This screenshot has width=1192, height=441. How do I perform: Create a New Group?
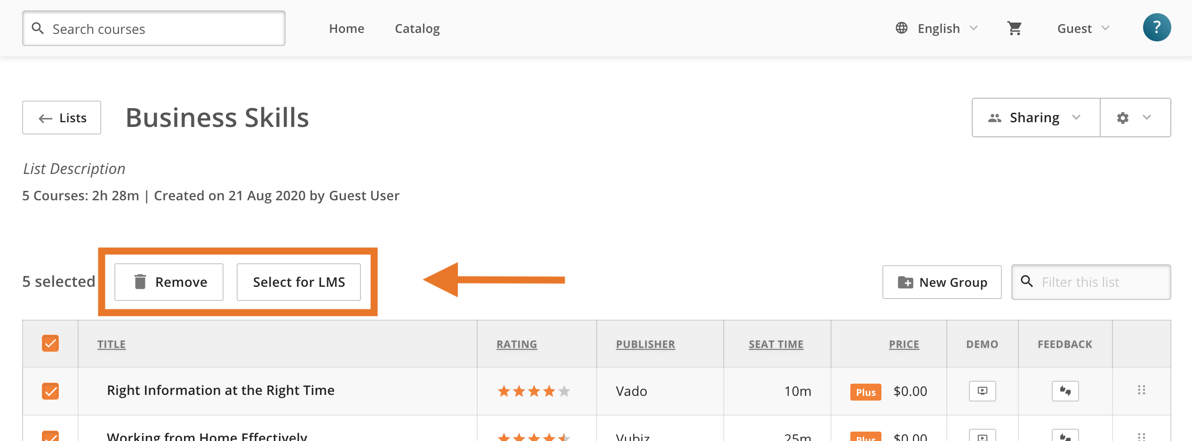[x=942, y=282]
